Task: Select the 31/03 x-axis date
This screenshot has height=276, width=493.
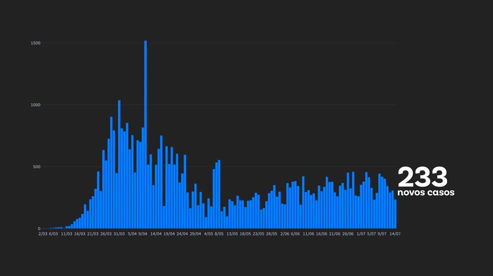Action: (x=119, y=234)
